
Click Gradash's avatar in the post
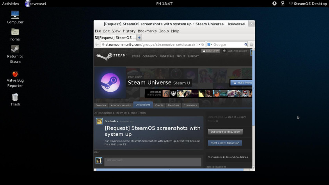(99, 121)
